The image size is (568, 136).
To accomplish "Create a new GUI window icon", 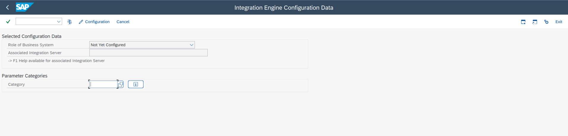I will (523, 22).
